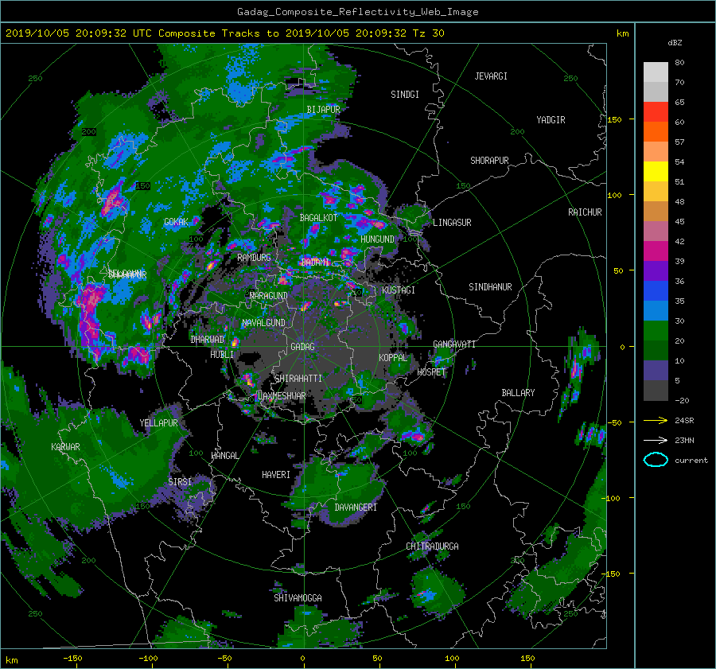Click the SHIRAHATTI city label
Image resolution: width=716 pixels, height=669 pixels.
298,379
